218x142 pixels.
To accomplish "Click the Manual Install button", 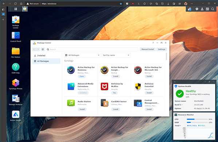I will pos(148,49).
